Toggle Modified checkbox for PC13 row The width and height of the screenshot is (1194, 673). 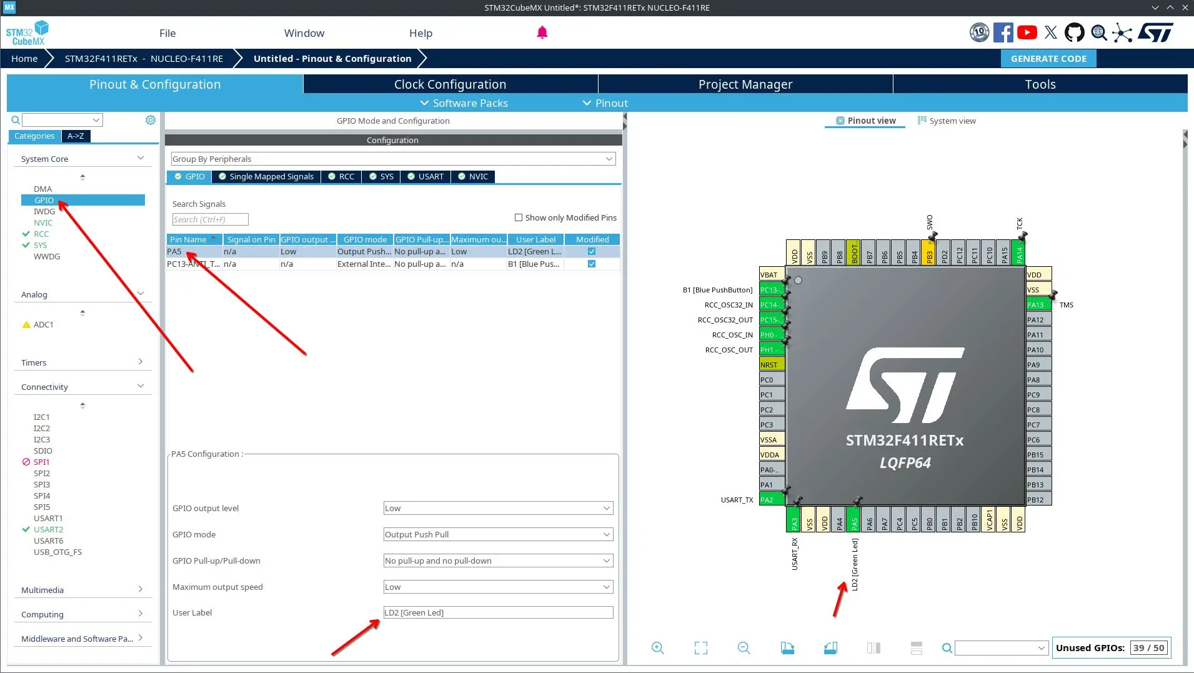coord(592,264)
